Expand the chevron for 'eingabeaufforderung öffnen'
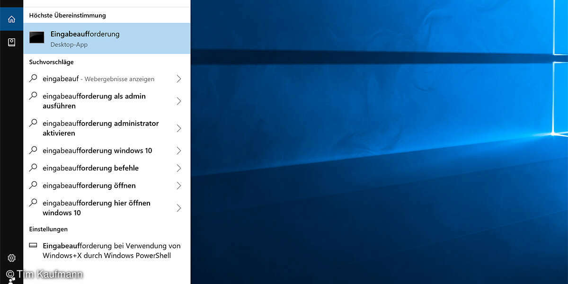The image size is (568, 284). click(179, 186)
